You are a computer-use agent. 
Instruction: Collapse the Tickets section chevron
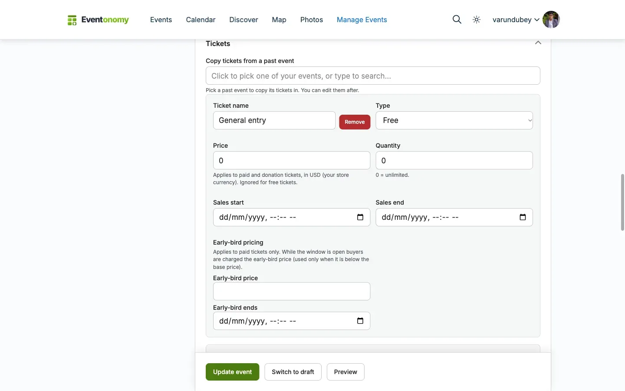(x=538, y=43)
